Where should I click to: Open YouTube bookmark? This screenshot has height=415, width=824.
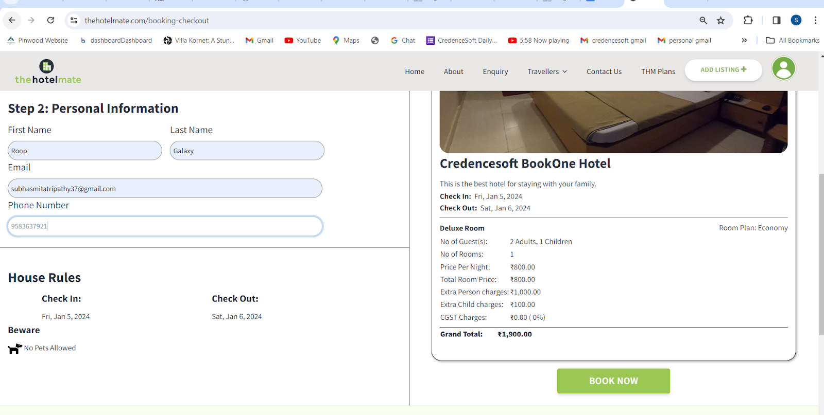coord(303,41)
